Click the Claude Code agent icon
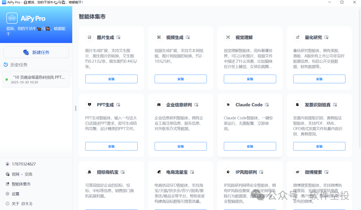The image size is (361, 210). 228,104
